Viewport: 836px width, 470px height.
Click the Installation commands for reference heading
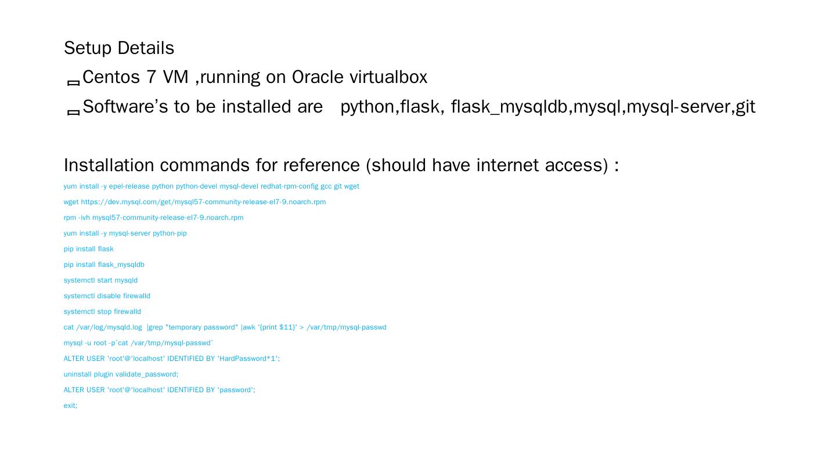[341, 165]
